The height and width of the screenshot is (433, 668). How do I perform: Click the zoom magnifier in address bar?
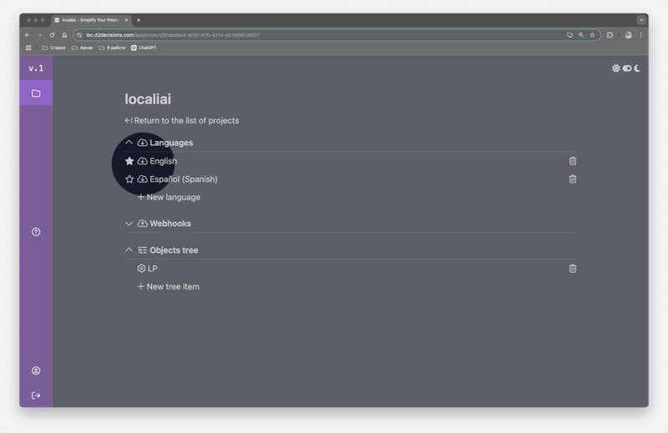[581, 35]
